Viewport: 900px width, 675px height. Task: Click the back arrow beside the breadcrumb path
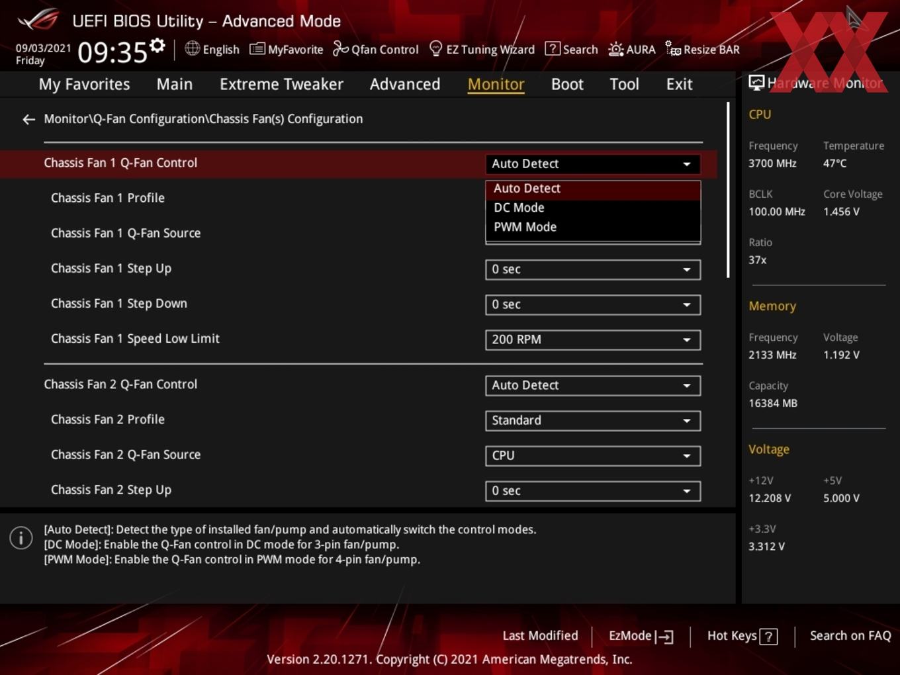(28, 119)
